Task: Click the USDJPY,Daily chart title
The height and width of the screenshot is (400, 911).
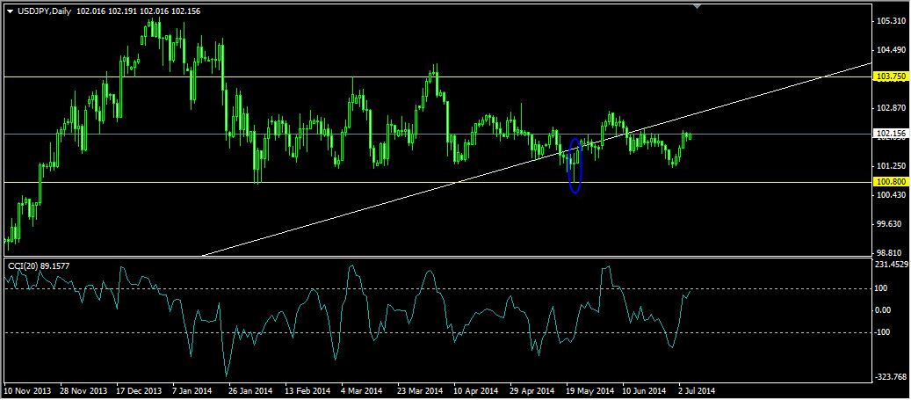Action: click(x=46, y=10)
